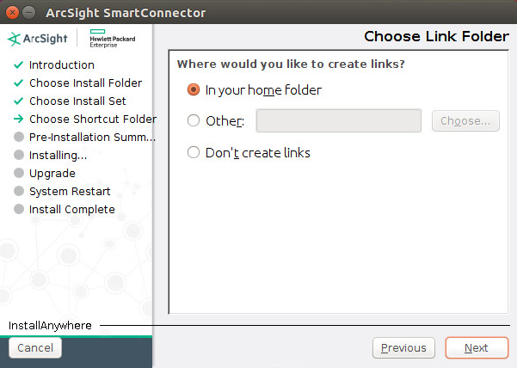Click the Upgrade step bullet icon
This screenshot has height=368, width=517.
pyautogui.click(x=18, y=174)
